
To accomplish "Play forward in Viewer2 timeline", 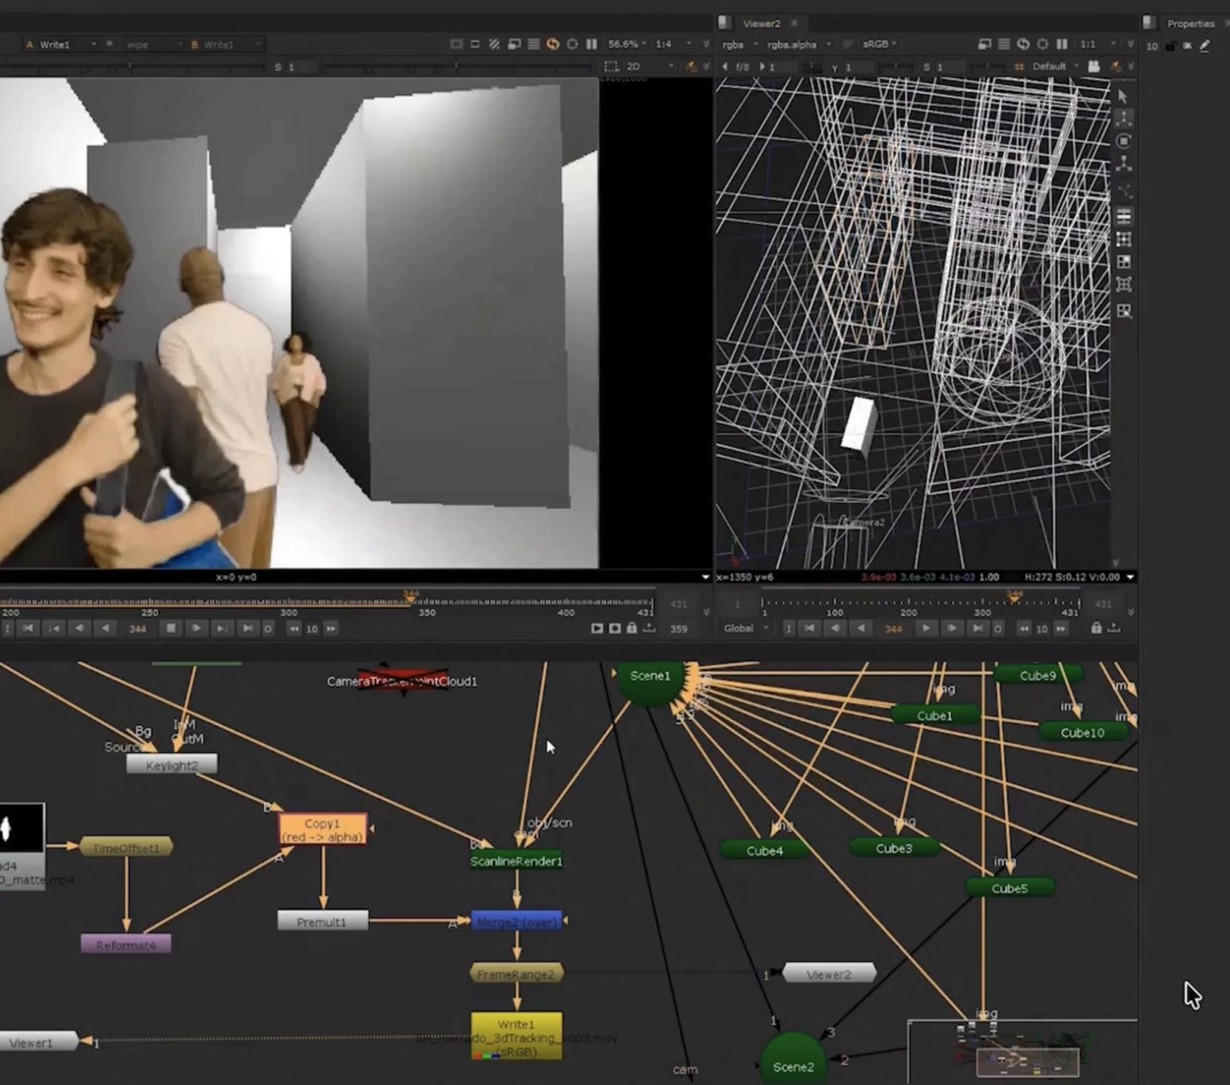I will point(926,628).
